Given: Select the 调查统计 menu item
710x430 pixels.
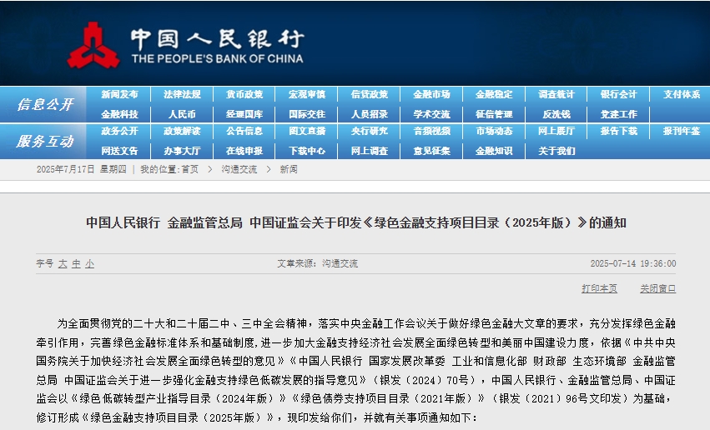Looking at the screenshot, I should (x=556, y=94).
